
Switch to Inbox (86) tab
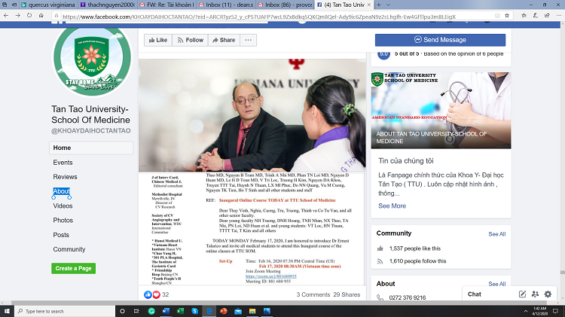(x=285, y=5)
